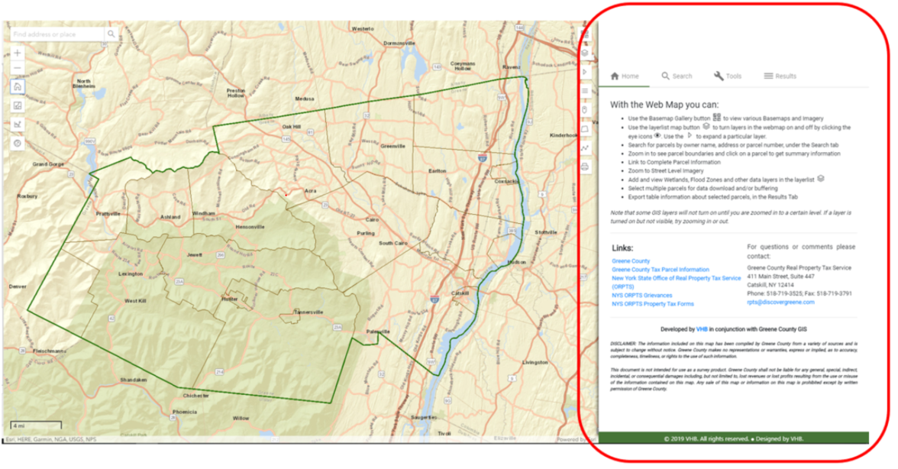Click the printer icon in the side strip
Viewport: 898px width, 469px height.
click(x=585, y=166)
